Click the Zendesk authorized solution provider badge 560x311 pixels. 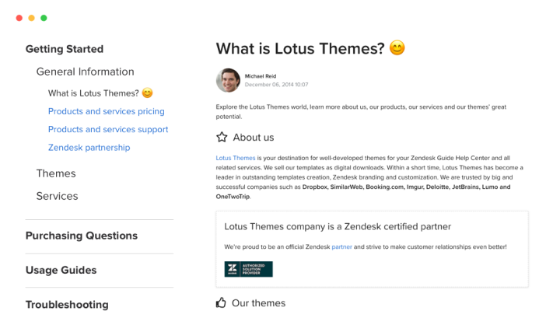tap(248, 269)
